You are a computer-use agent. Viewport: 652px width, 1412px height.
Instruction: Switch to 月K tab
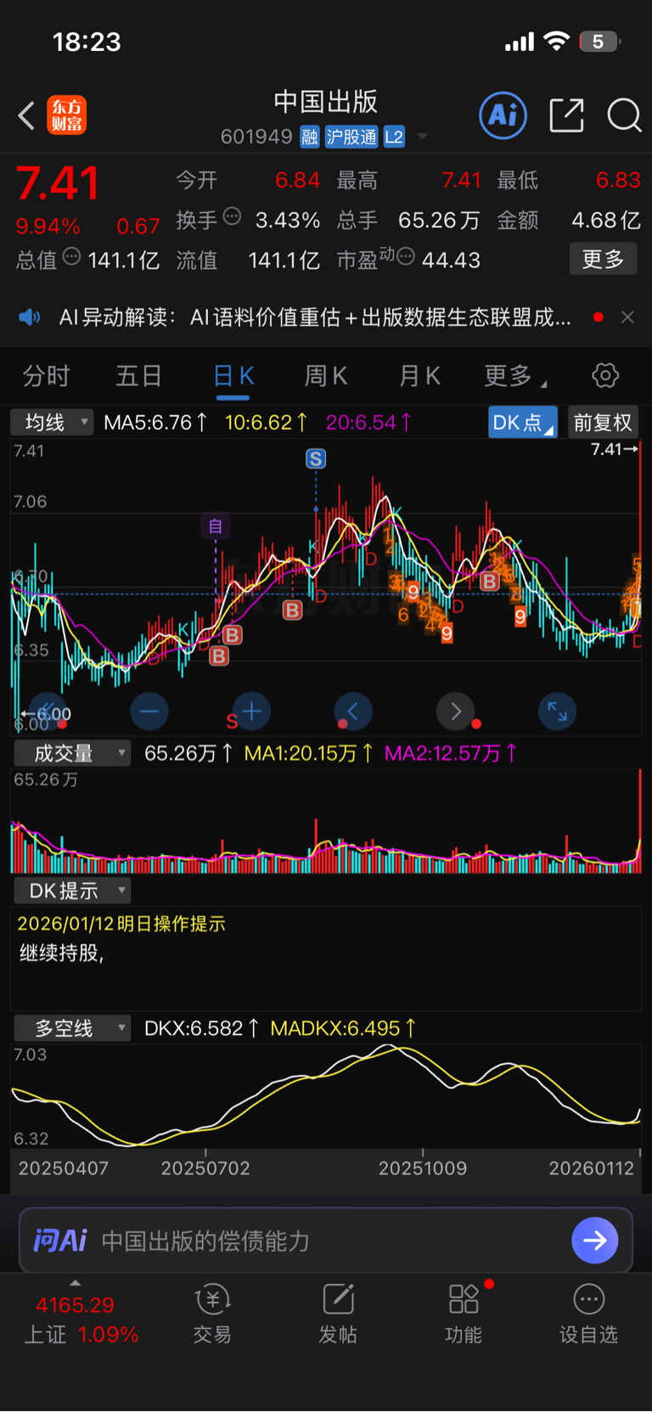pyautogui.click(x=419, y=376)
